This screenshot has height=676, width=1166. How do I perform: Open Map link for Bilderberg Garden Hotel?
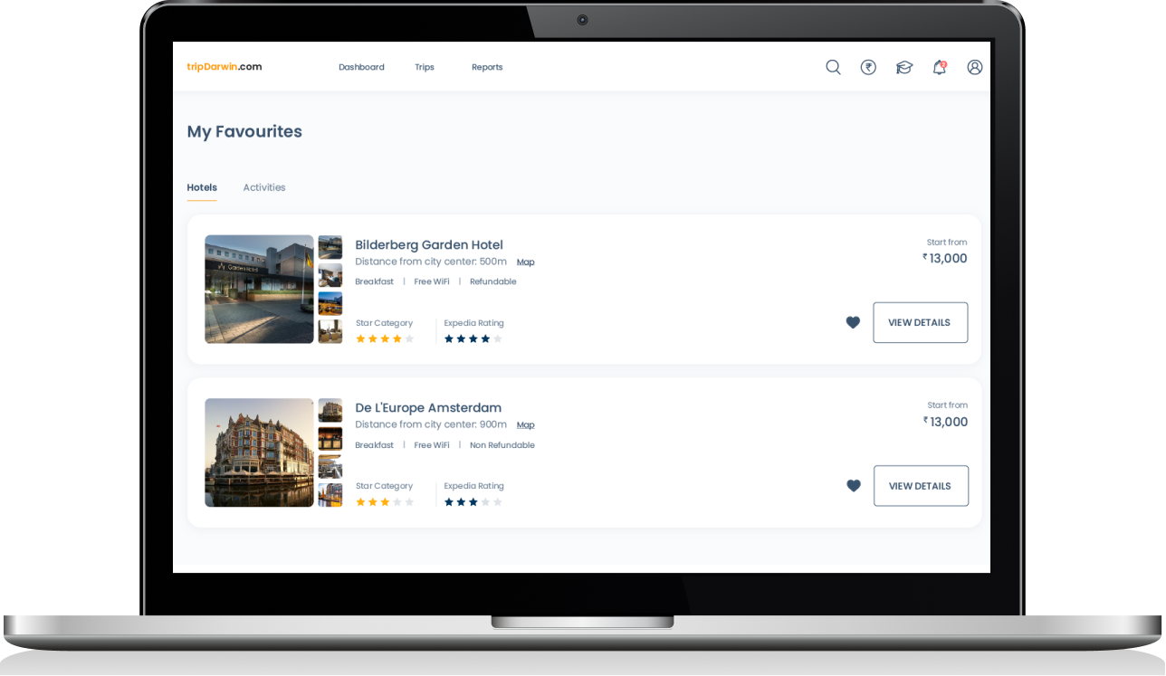tap(526, 262)
